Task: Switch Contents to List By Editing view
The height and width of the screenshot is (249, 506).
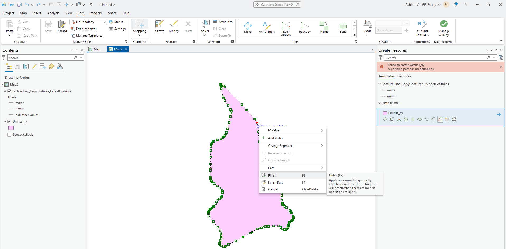Action: 34,66
